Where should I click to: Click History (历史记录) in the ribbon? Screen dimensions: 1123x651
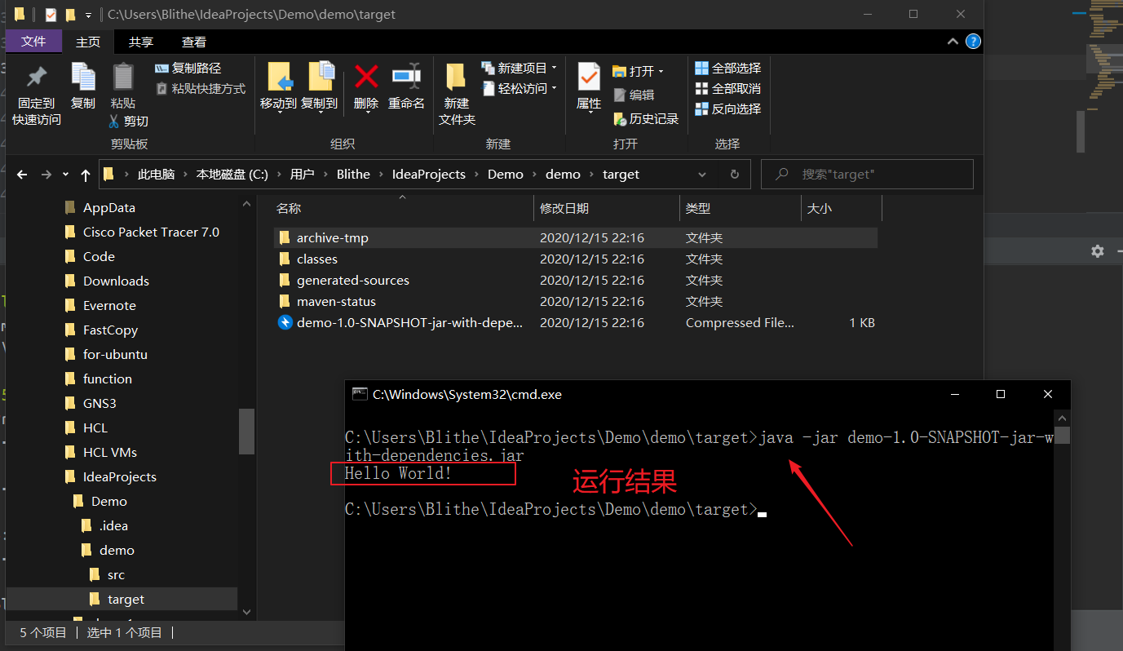click(x=645, y=119)
